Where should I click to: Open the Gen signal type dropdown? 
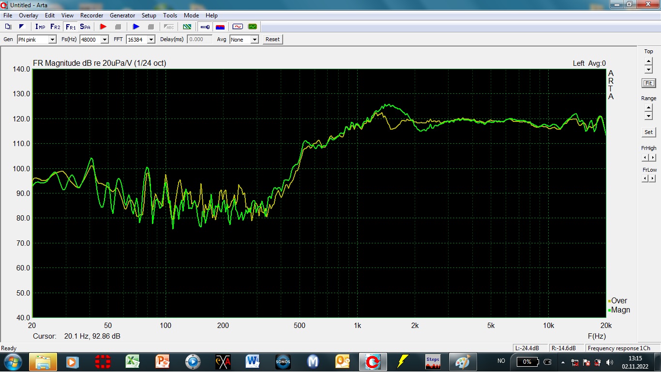pos(52,40)
